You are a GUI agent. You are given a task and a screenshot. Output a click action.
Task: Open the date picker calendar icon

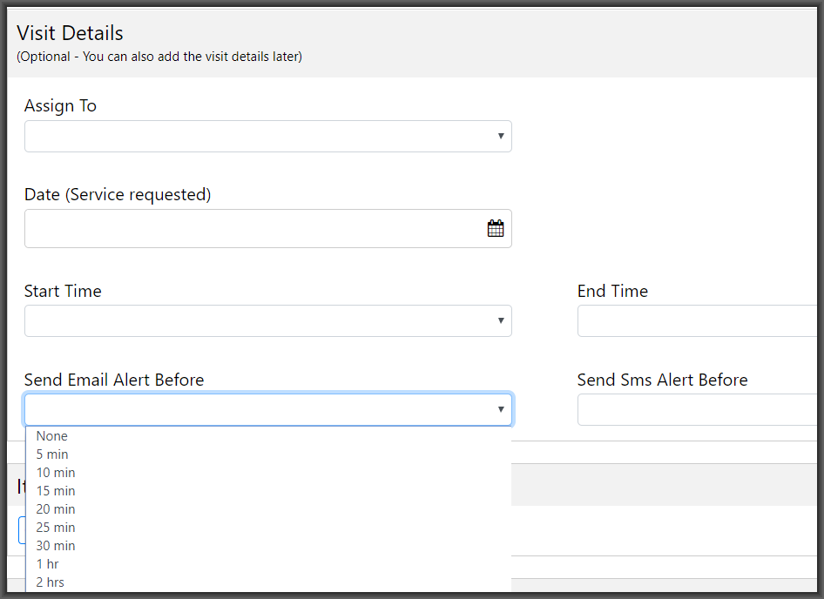click(496, 228)
